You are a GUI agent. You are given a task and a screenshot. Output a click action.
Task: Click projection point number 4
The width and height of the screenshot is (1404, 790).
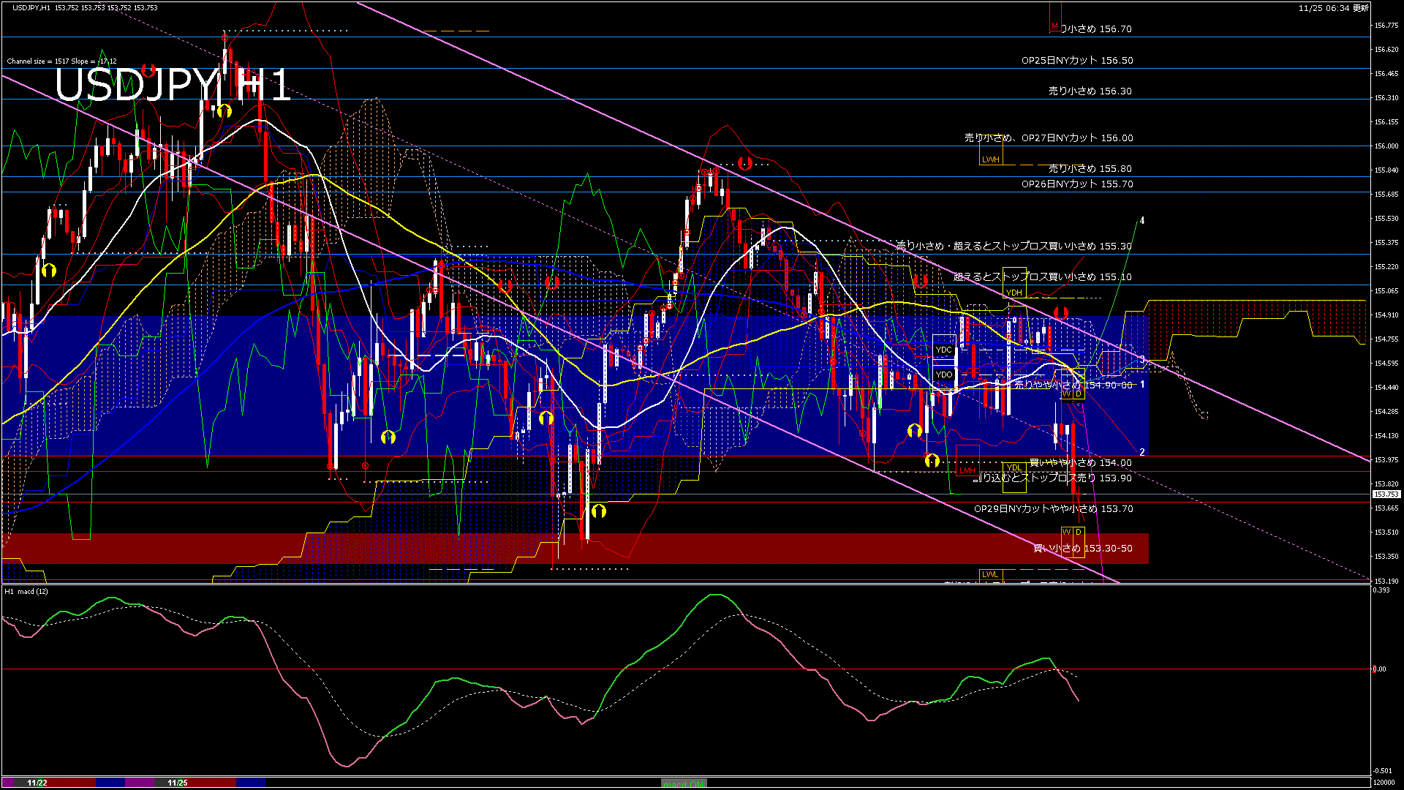[1142, 221]
